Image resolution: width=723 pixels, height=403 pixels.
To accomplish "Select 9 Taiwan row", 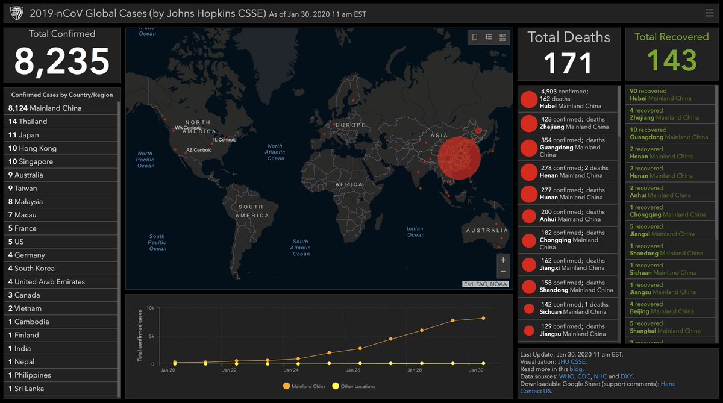I will 61,188.
